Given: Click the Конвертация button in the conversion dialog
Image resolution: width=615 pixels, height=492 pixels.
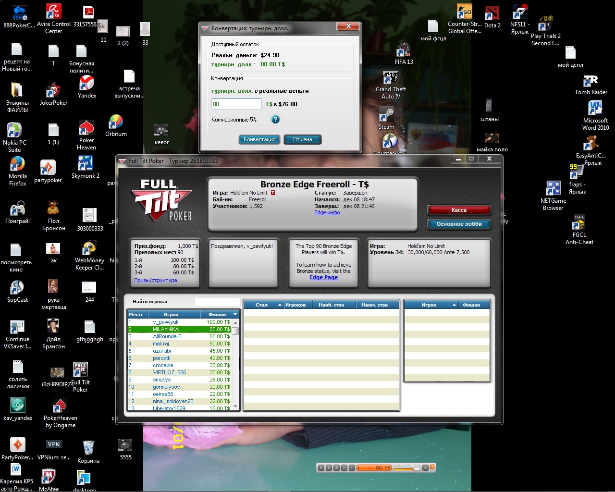Looking at the screenshot, I should click(259, 139).
